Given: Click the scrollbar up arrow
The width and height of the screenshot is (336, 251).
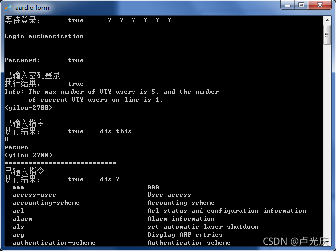Looking at the screenshot, I should click(327, 20).
